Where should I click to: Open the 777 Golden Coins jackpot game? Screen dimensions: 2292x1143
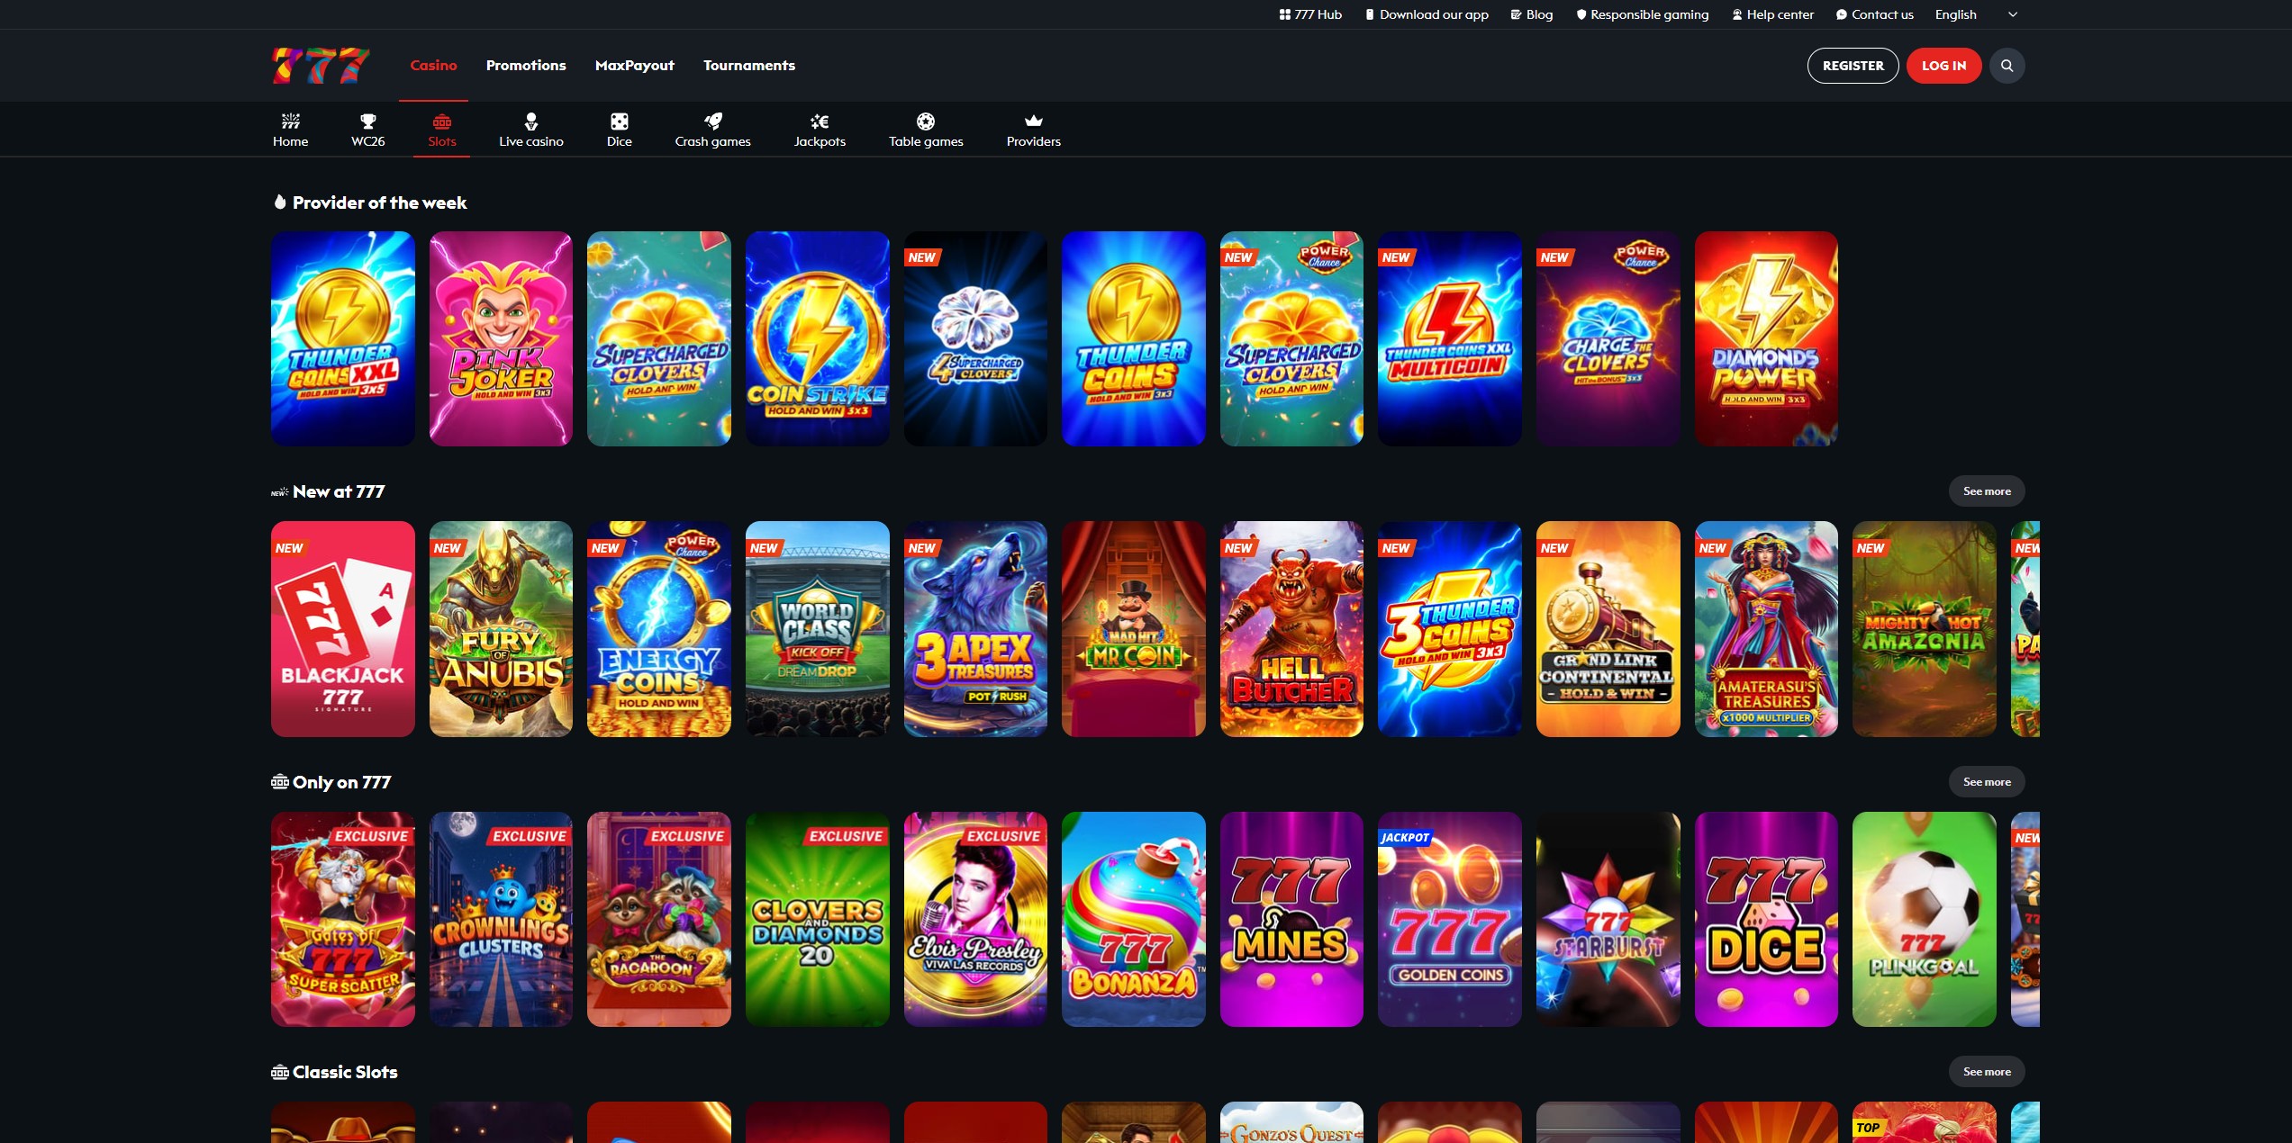pyautogui.click(x=1450, y=919)
